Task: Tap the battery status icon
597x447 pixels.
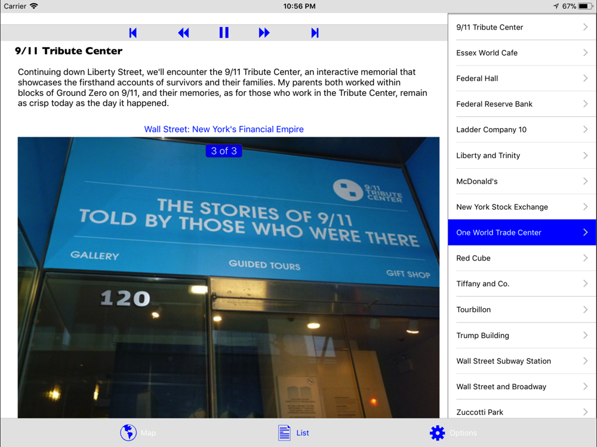Action: point(585,6)
